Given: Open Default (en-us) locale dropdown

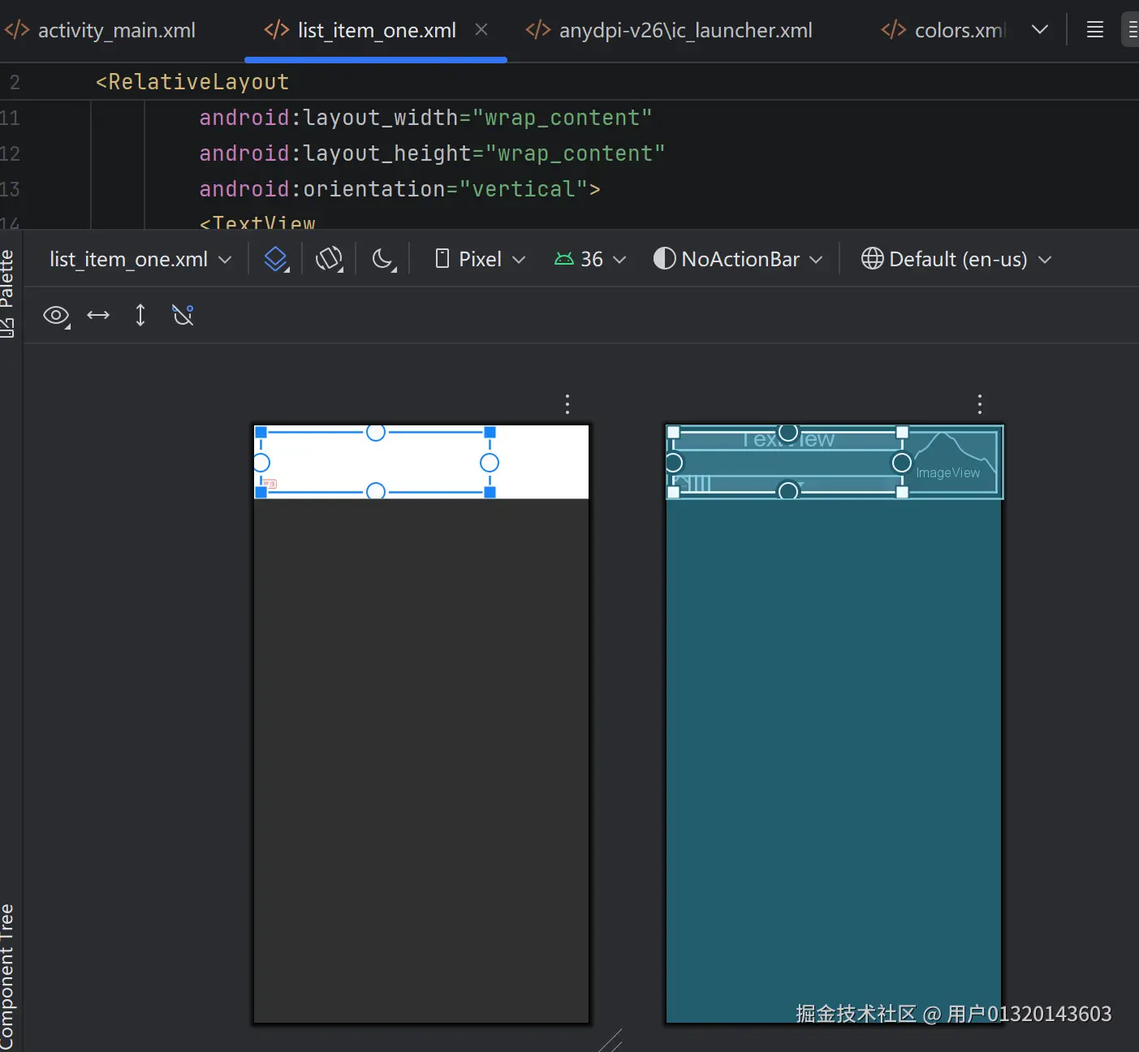Looking at the screenshot, I should coord(956,259).
